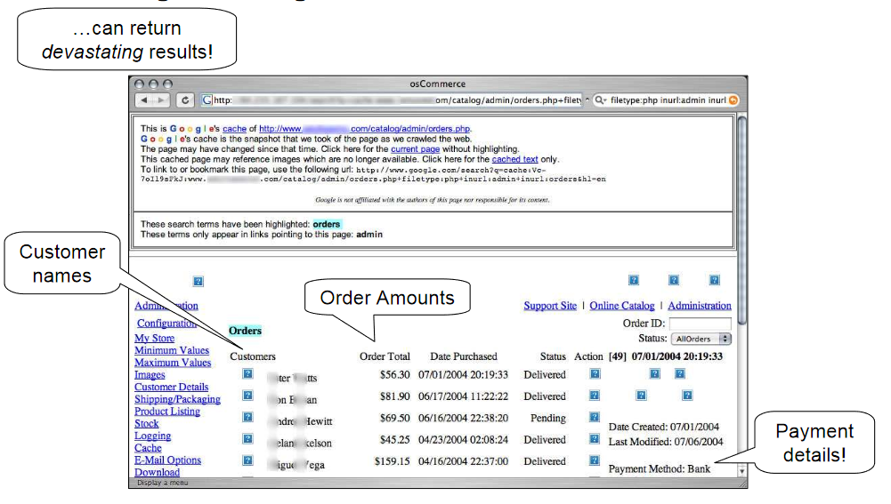Open the current page link

coord(415,149)
